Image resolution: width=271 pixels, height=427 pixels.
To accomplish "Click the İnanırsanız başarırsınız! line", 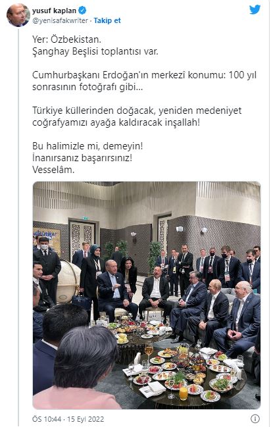I will (82, 158).
